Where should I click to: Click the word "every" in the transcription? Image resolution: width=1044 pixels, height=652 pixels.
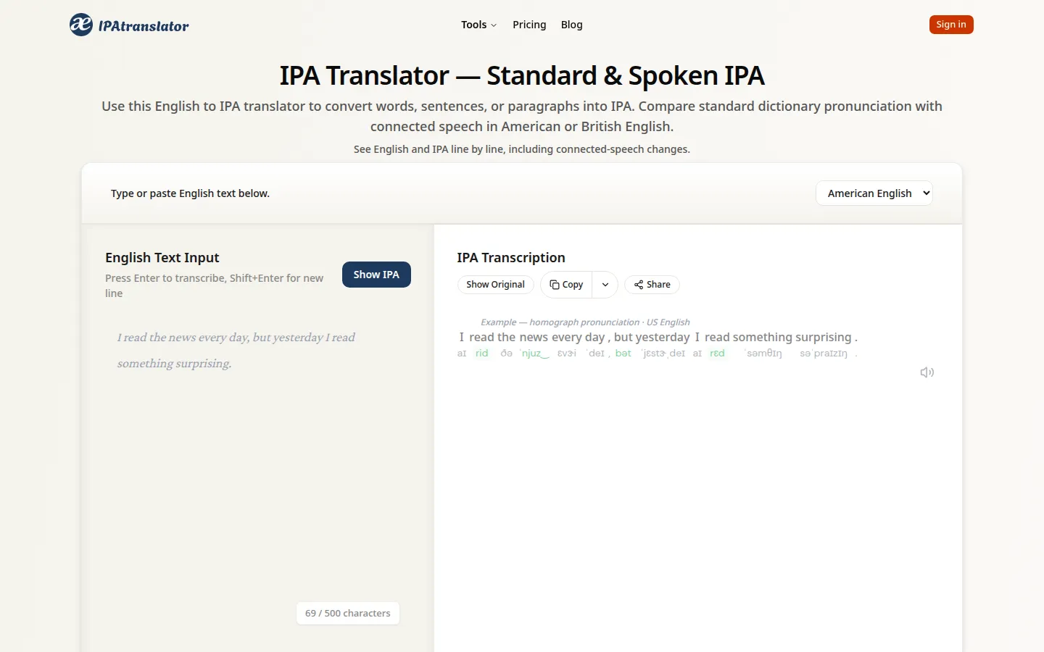pos(567,337)
